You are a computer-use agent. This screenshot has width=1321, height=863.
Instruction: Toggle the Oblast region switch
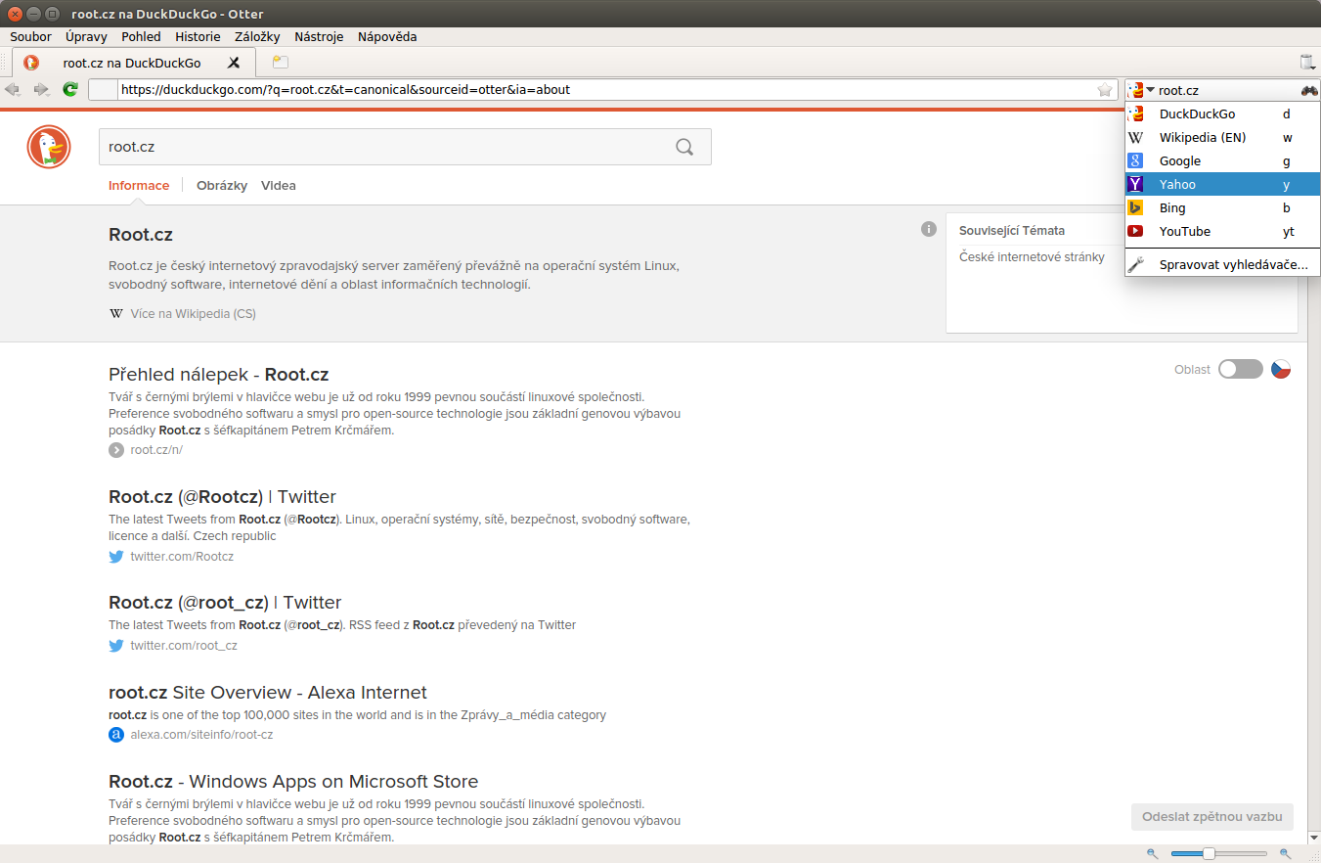[1241, 369]
